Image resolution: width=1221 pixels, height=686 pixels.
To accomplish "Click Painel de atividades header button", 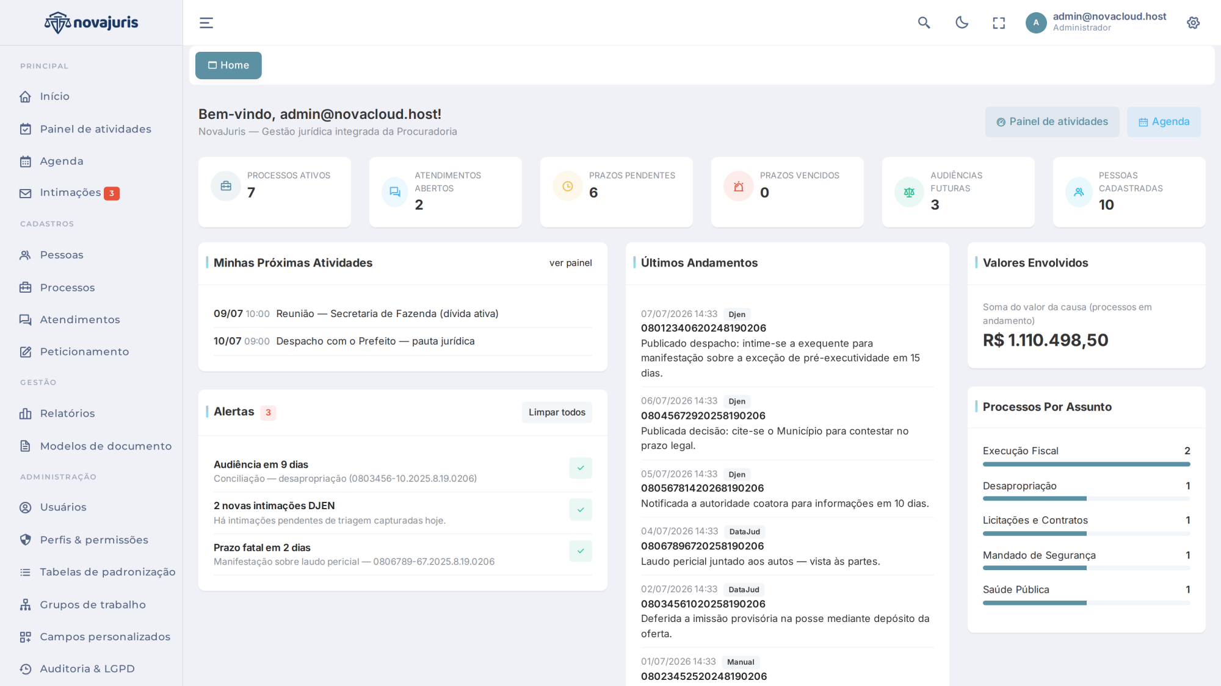I will [1052, 122].
